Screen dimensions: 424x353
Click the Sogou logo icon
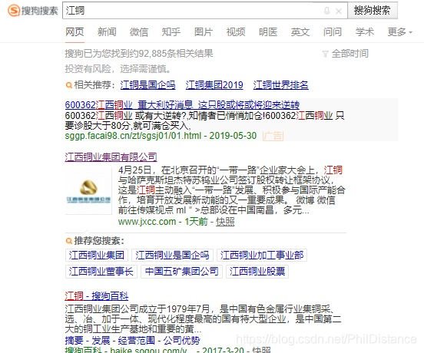[14, 11]
